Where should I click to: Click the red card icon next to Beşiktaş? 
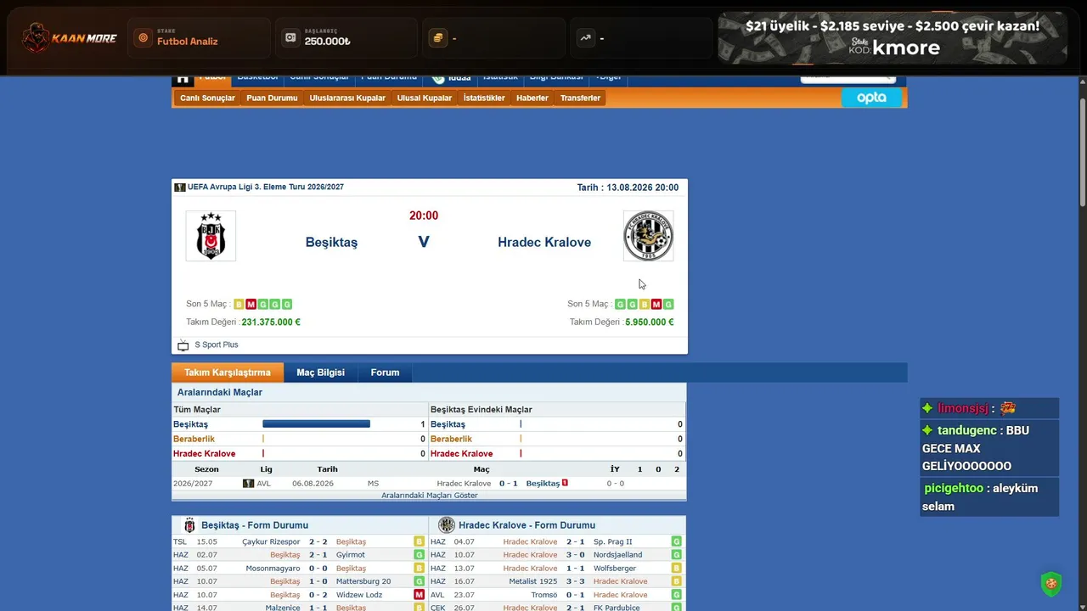(x=565, y=483)
